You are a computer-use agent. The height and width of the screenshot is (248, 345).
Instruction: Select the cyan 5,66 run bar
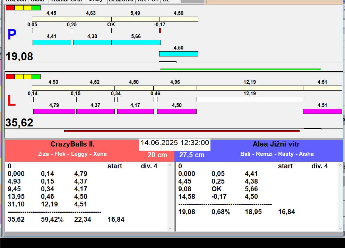(136, 42)
